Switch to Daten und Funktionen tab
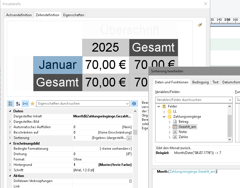Screen dimensions: 240x188 pos(172,82)
